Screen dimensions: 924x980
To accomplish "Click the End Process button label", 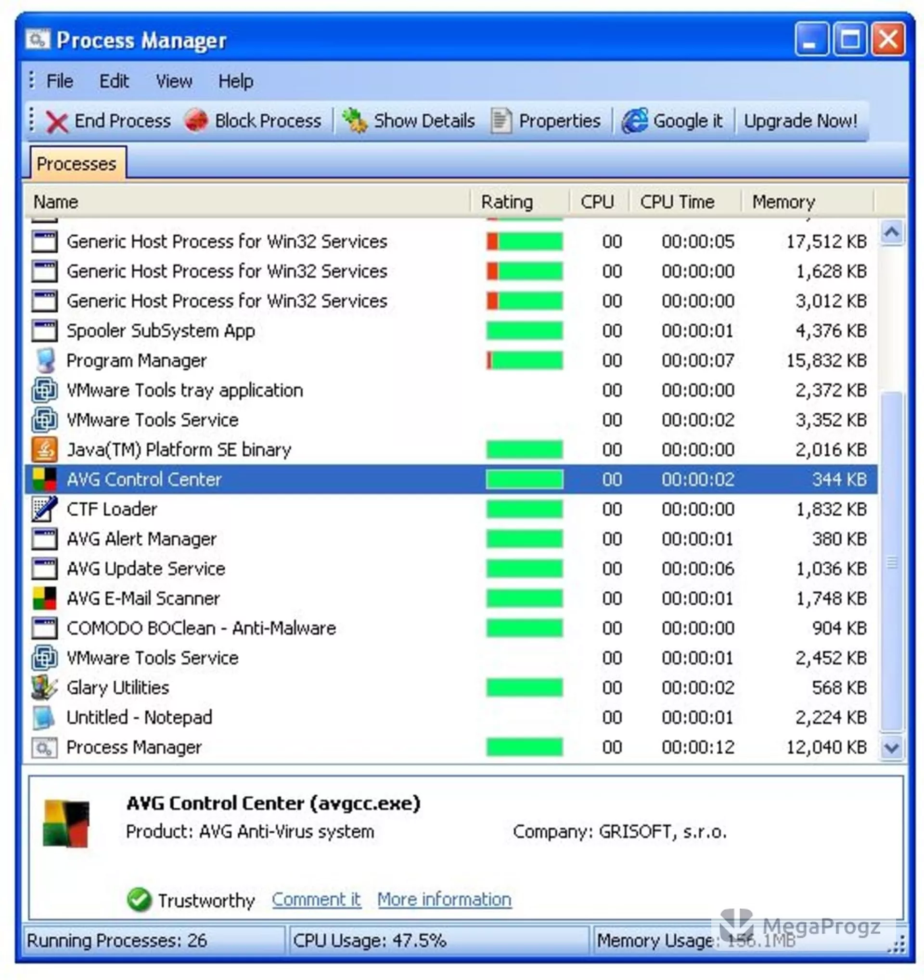I will [x=122, y=121].
